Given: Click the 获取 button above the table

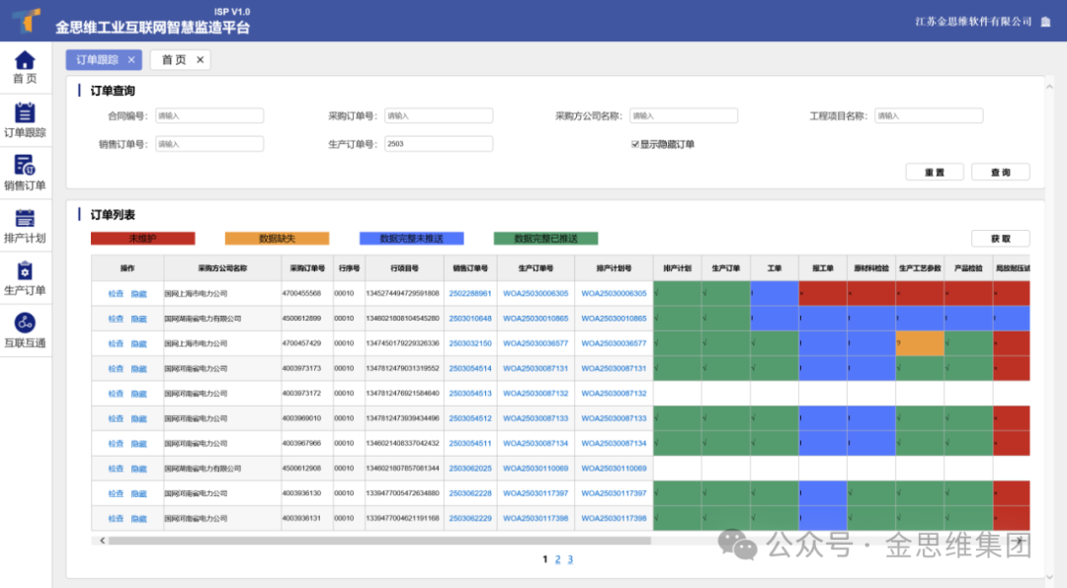Looking at the screenshot, I should (1000, 239).
